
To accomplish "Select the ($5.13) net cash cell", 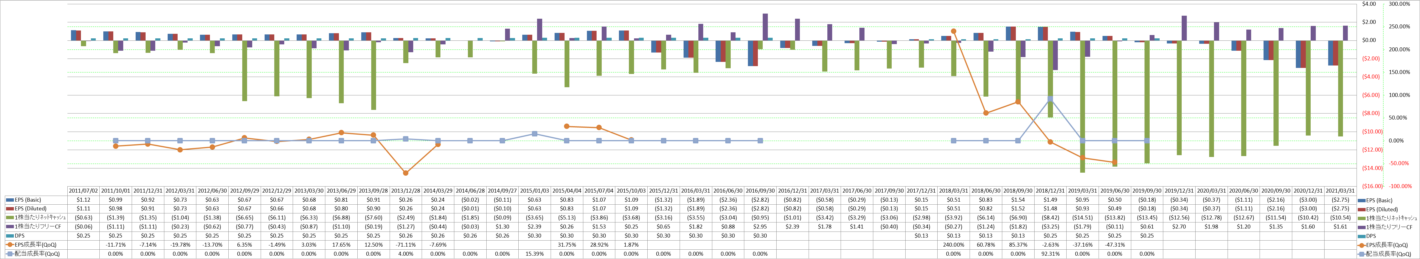I will coord(567,218).
